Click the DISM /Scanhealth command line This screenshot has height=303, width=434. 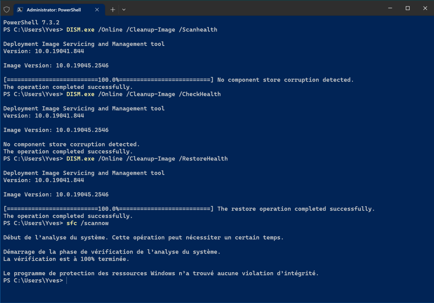(110, 29)
